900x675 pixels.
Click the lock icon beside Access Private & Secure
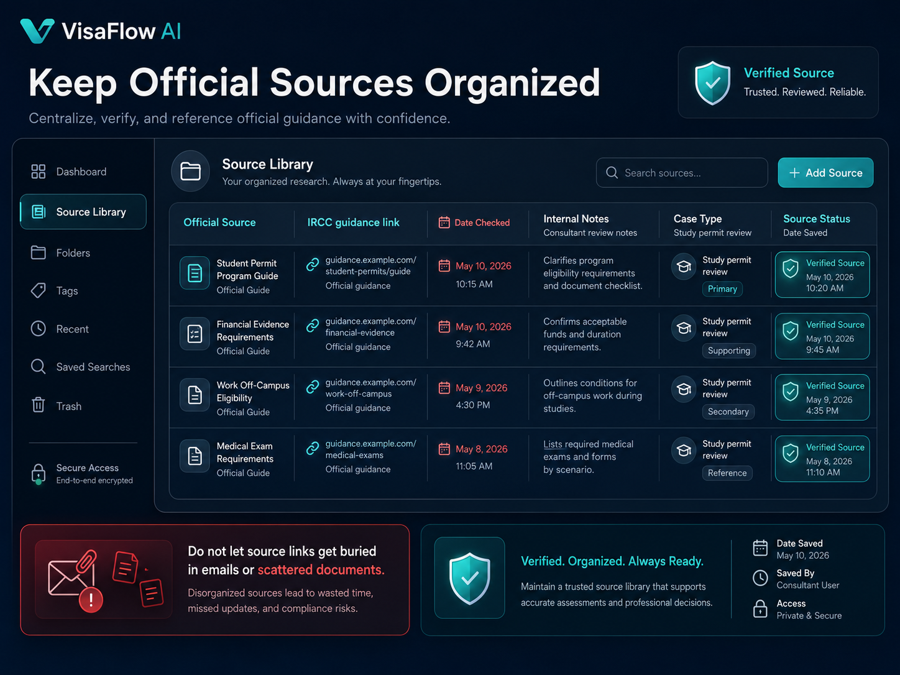pyautogui.click(x=760, y=608)
